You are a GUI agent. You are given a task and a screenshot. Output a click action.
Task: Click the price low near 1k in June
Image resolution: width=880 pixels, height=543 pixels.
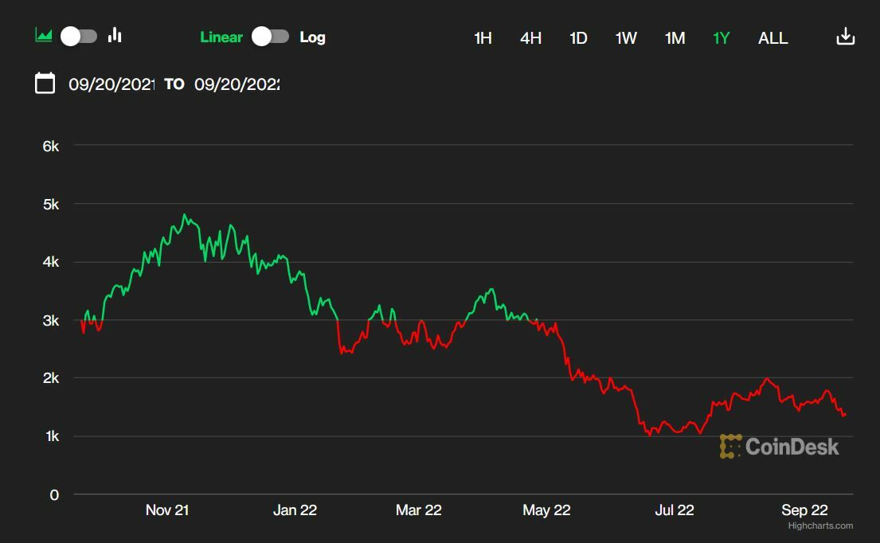point(650,435)
